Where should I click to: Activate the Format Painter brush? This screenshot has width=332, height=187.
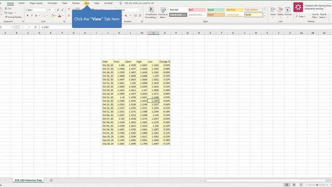point(6,17)
